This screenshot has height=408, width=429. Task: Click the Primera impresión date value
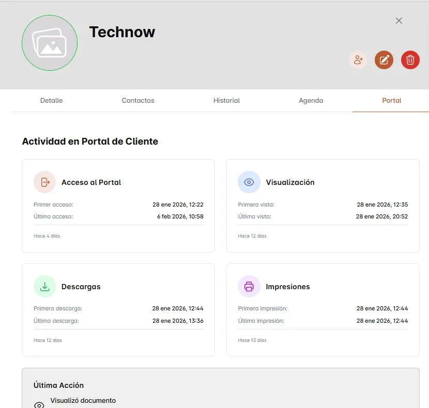coord(382,308)
